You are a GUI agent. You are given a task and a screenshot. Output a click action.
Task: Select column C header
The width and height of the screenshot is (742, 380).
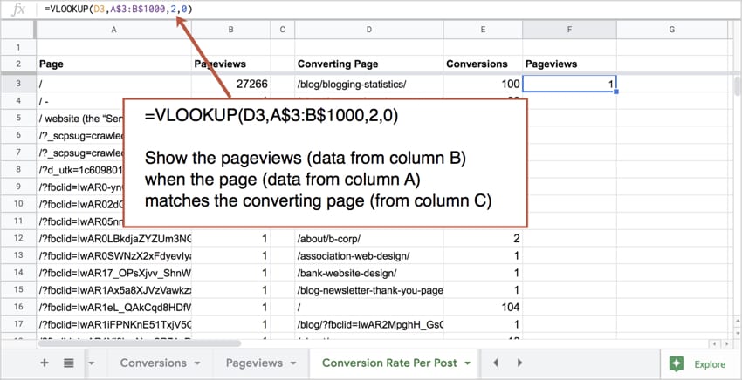coord(283,30)
